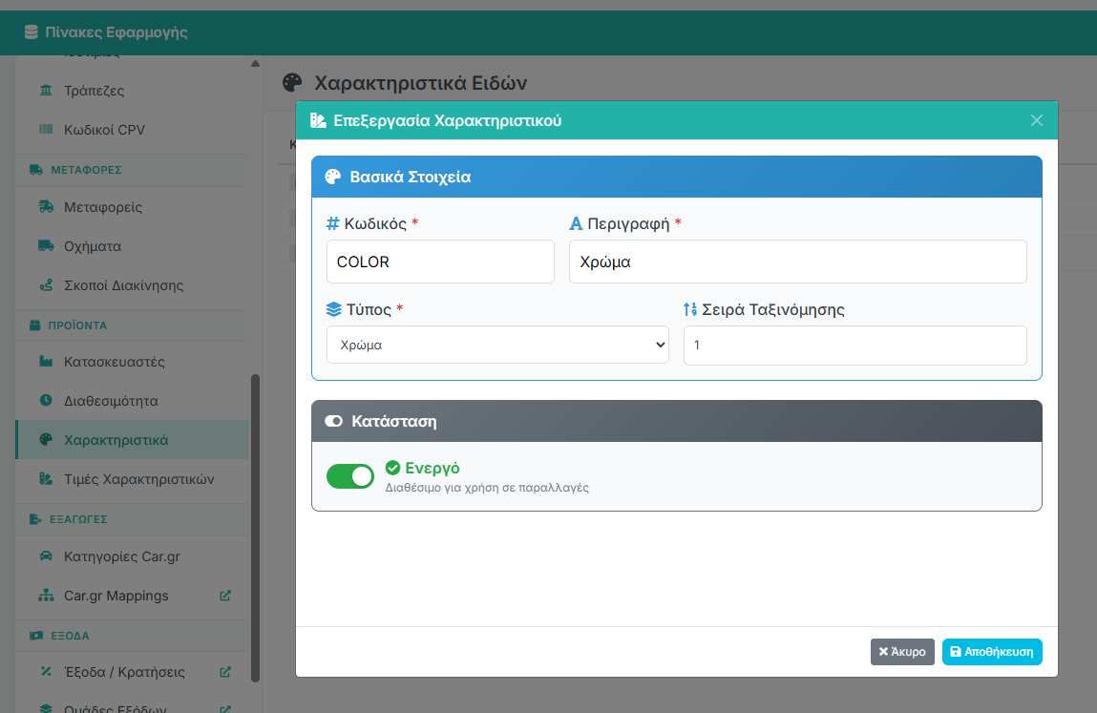Screen dimensions: 1097x713
Task: Click the Πίνακες Εφαρμογής header title
Action: (116, 32)
